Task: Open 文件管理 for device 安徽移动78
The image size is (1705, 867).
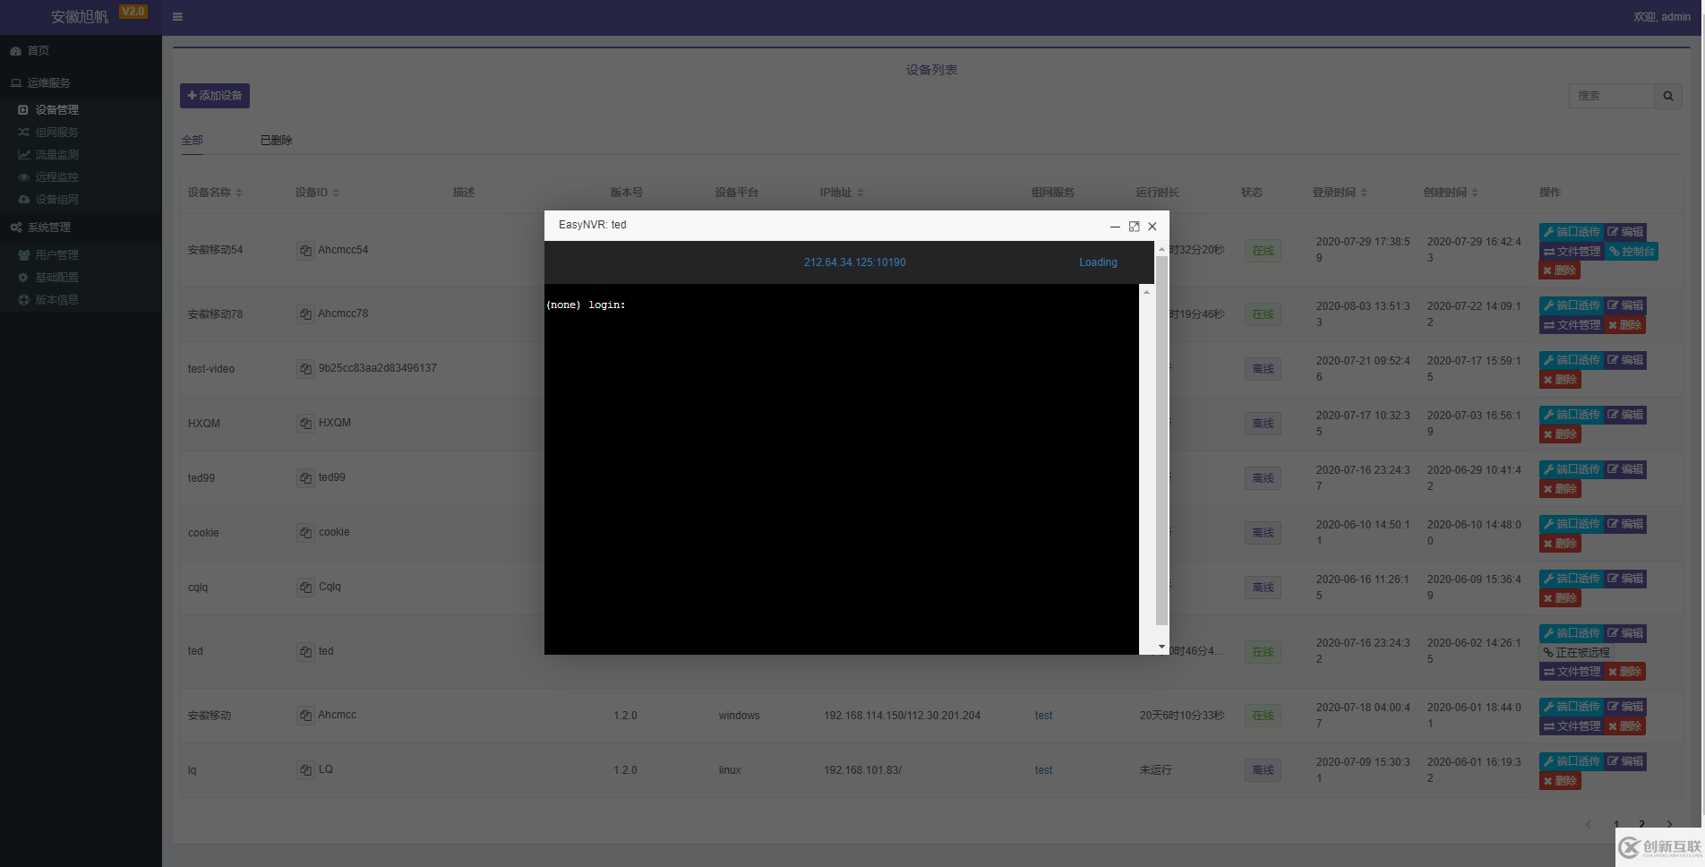Action: [x=1572, y=325]
